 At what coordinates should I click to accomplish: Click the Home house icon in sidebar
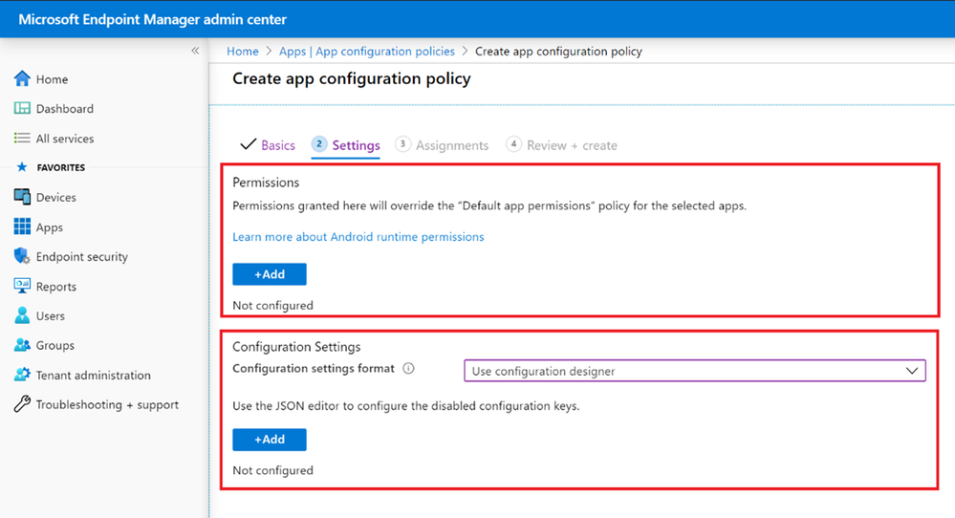click(22, 79)
